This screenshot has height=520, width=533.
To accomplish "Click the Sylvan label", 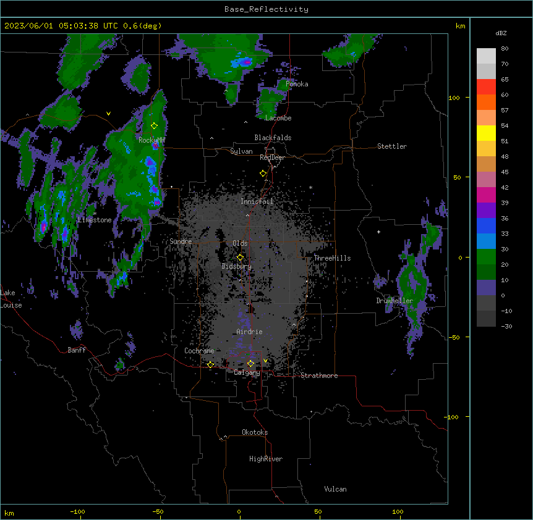I will [241, 151].
